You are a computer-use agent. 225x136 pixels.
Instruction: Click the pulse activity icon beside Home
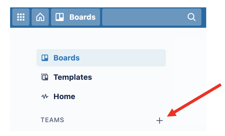(x=45, y=96)
